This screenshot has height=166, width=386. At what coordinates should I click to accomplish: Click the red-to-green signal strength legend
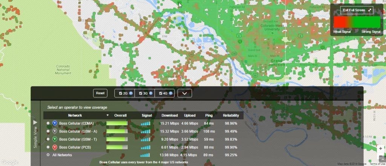pyautogui.click(x=357, y=22)
